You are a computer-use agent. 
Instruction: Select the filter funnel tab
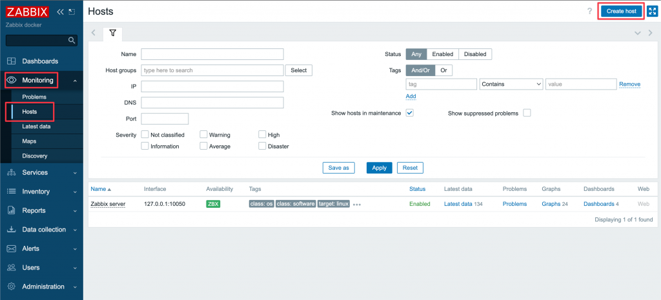click(x=112, y=34)
